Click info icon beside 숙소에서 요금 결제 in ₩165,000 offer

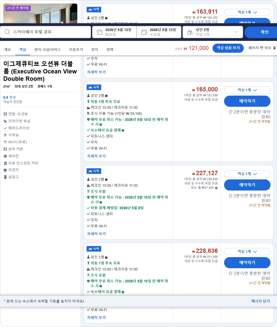[x=123, y=130]
